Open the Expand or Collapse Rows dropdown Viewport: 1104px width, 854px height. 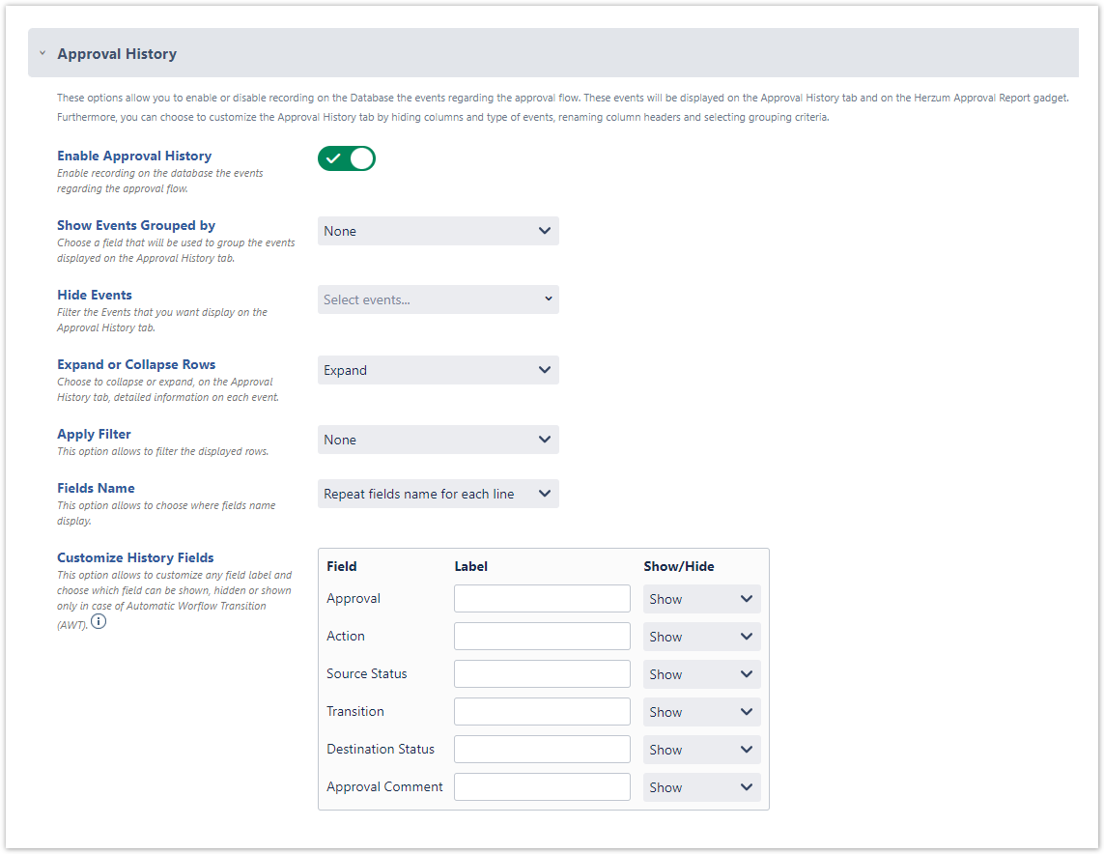pos(438,370)
